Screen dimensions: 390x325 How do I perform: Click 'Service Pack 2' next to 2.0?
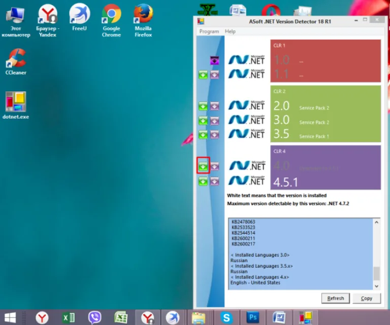(314, 108)
